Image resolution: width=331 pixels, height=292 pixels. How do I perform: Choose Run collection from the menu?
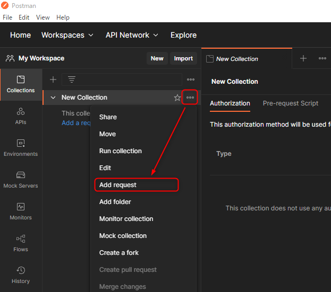(120, 151)
